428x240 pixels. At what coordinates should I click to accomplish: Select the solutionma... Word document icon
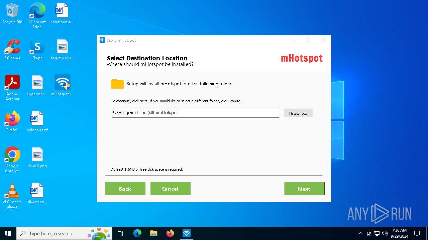[62, 14]
